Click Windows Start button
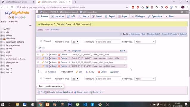The width and height of the screenshot is (190, 107). pyautogui.click(x=3, y=104)
